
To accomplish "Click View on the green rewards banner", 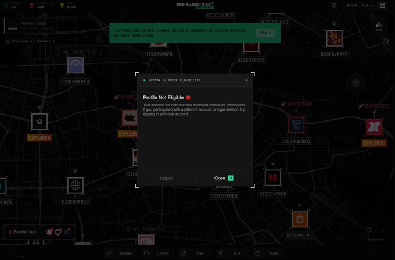I will point(265,33).
